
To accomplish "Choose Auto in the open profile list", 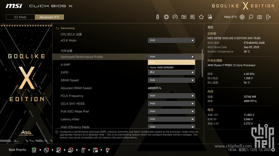I will 171,62.
